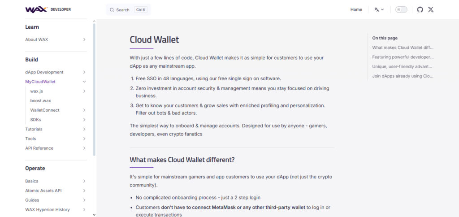Open the X social link icon

tap(431, 10)
